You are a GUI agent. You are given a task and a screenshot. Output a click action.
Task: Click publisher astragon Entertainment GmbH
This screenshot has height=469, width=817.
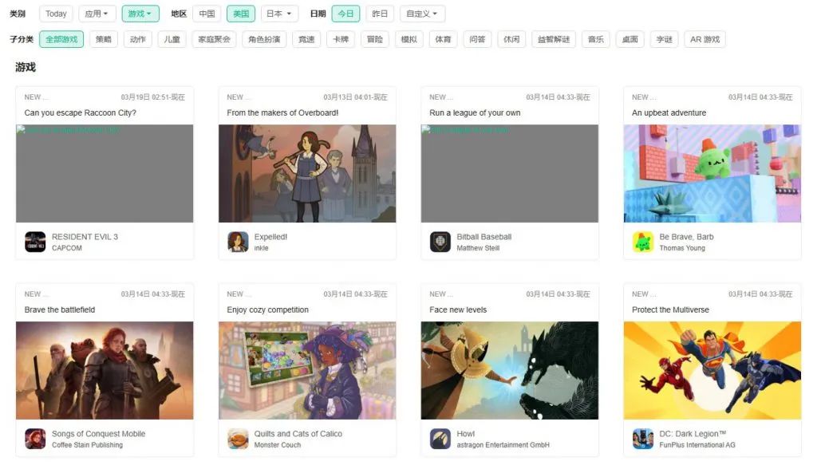[503, 445]
